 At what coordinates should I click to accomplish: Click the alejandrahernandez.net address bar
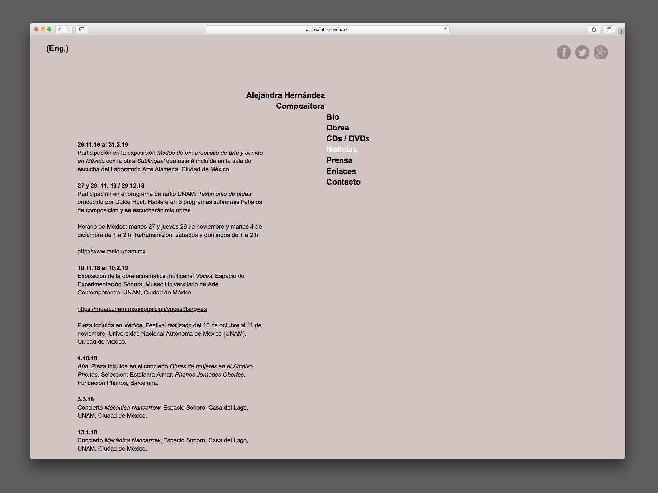328,29
